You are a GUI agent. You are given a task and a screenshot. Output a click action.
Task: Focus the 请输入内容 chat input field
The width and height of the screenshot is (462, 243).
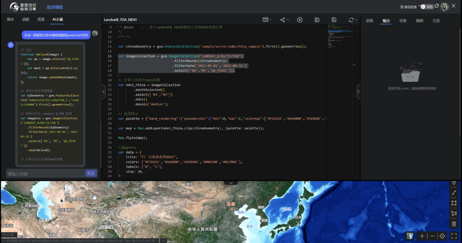(x=45, y=174)
